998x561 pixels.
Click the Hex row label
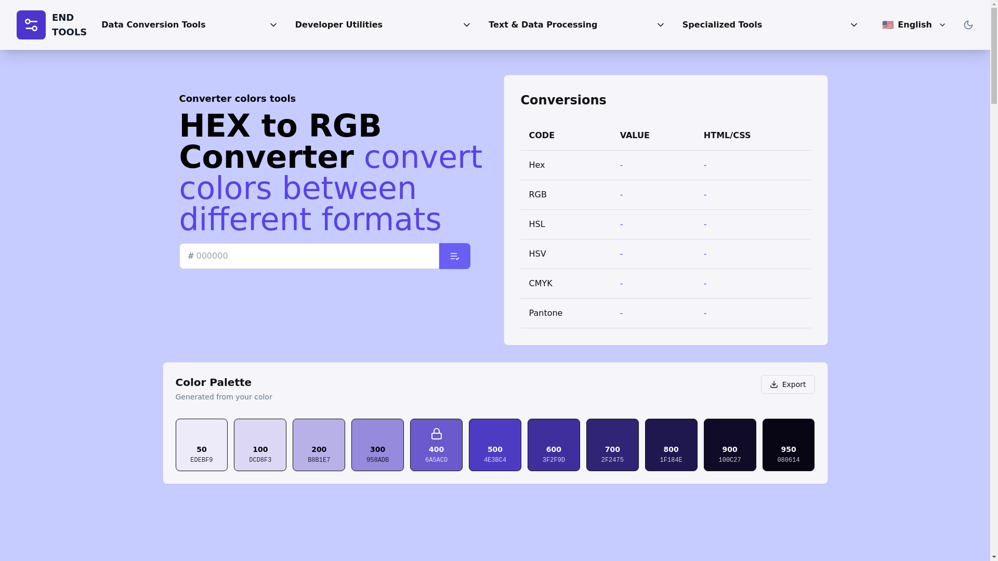click(x=536, y=165)
